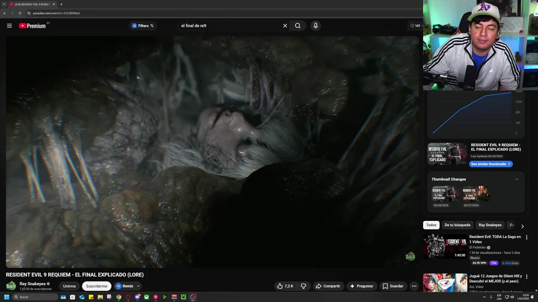
Task: Dislike the video with thumbs down
Action: pyautogui.click(x=303, y=286)
